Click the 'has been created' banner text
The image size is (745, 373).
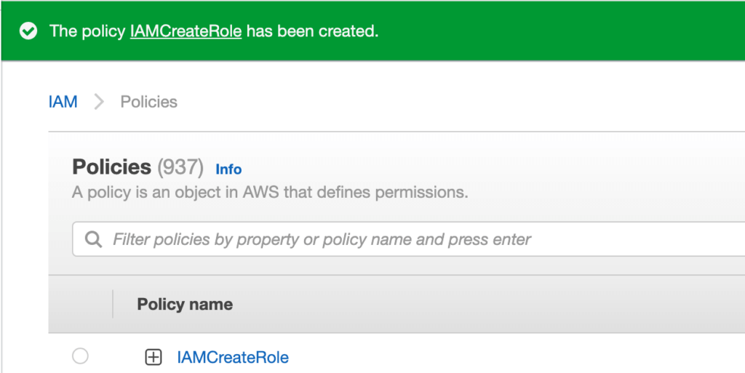click(312, 31)
